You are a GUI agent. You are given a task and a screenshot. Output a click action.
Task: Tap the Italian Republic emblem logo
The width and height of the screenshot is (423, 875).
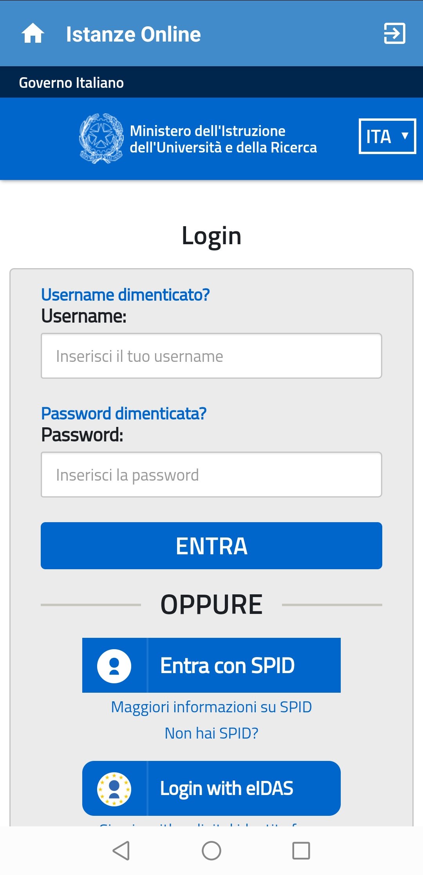(x=101, y=138)
